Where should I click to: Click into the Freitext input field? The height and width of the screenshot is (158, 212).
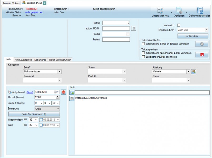click(x=116, y=39)
